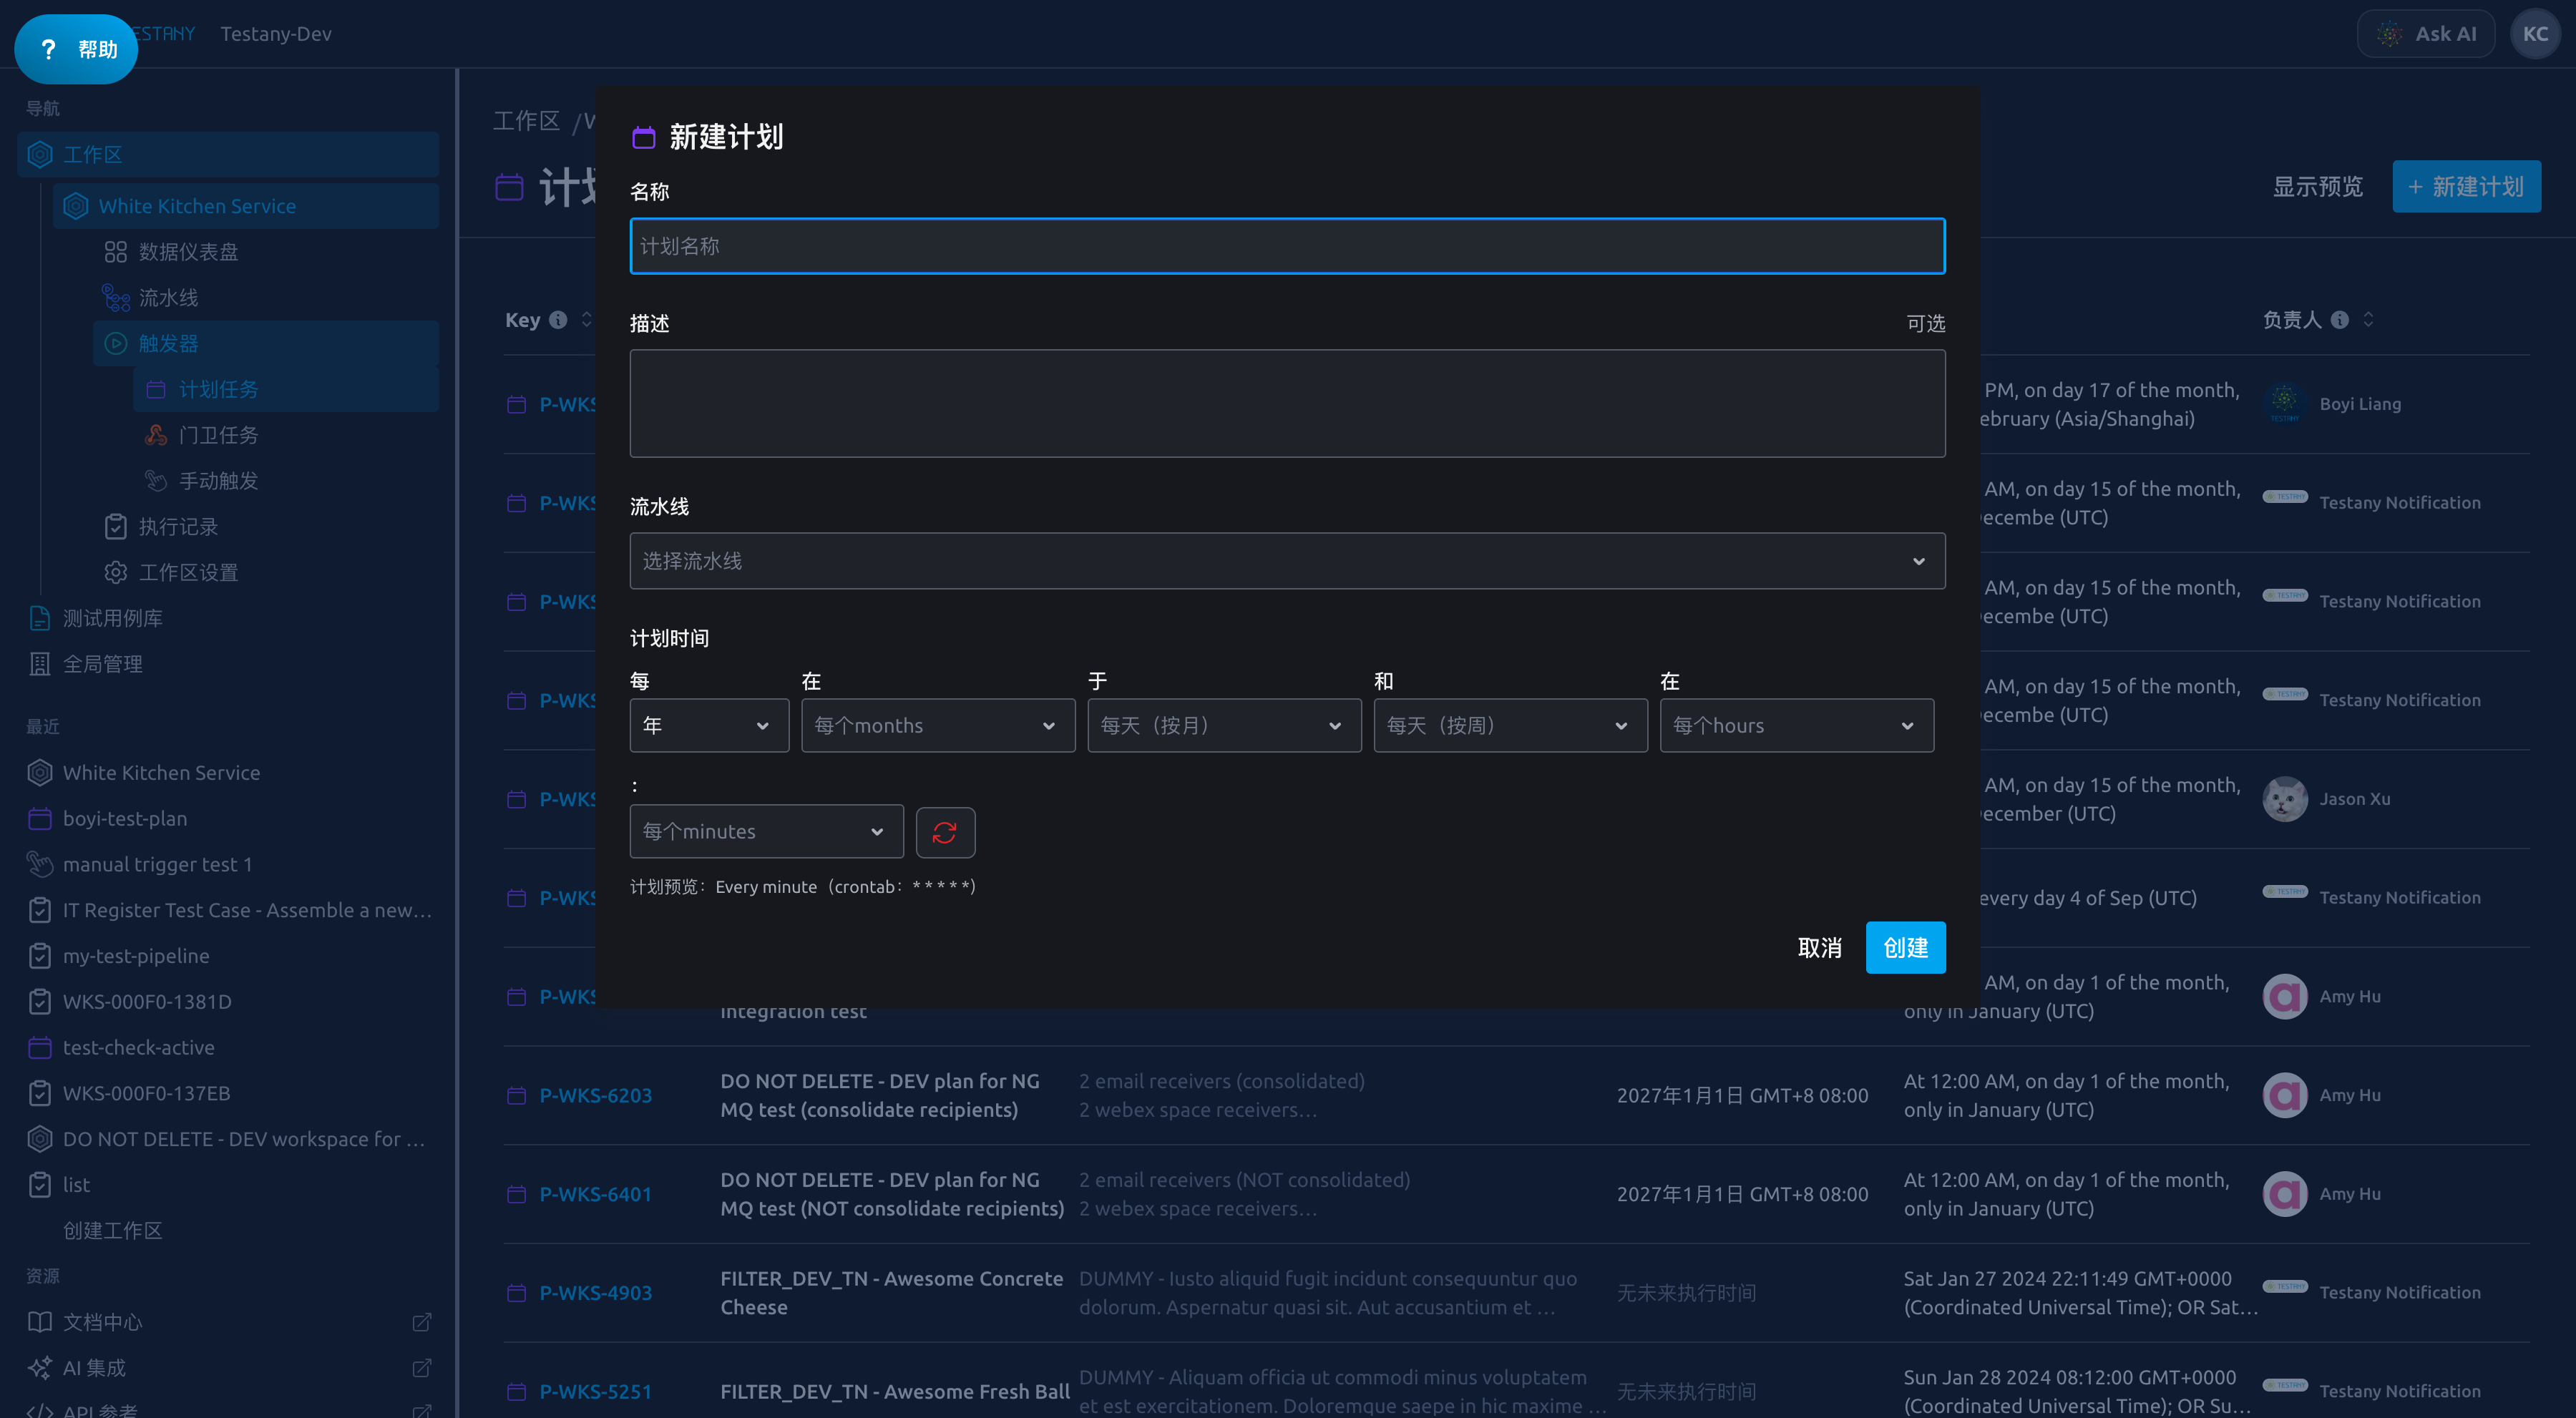Image resolution: width=2576 pixels, height=1418 pixels.
Task: Open the 每个months dropdown
Action: [x=937, y=725]
